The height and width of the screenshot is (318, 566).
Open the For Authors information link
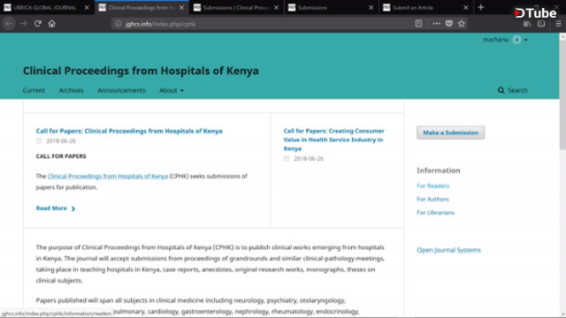tap(432, 199)
